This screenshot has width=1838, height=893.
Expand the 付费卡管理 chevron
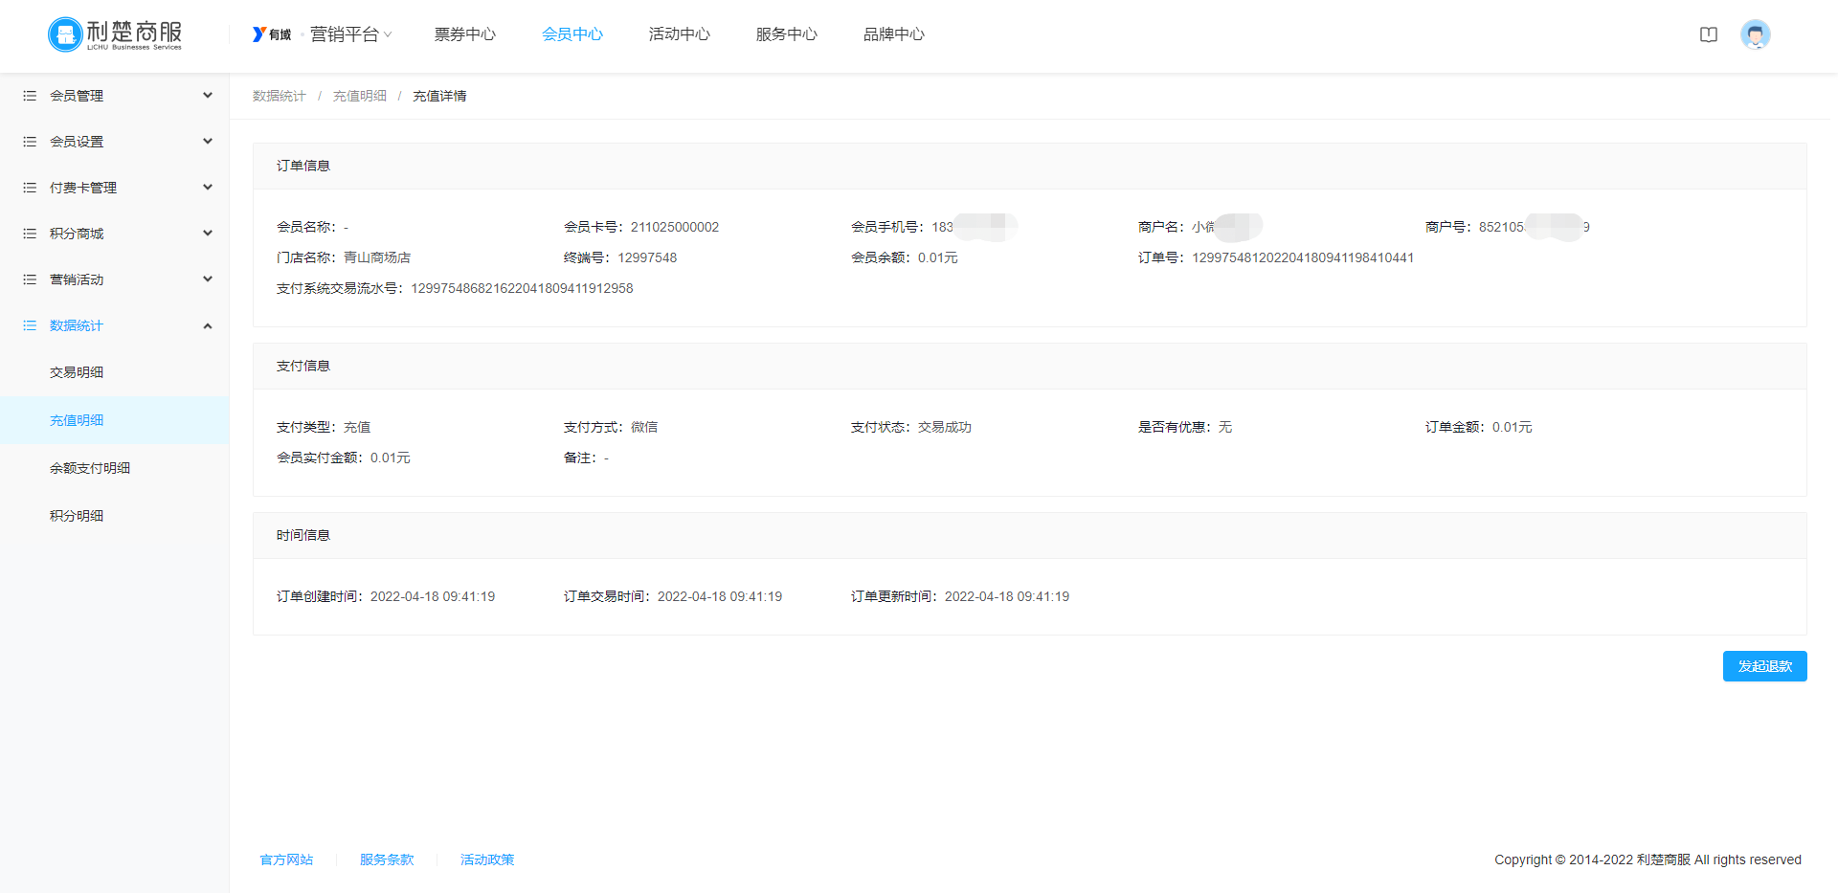(x=208, y=187)
